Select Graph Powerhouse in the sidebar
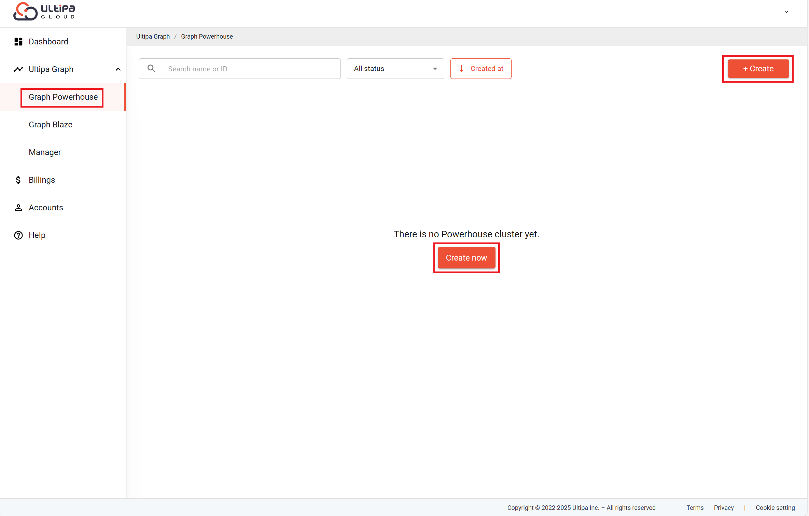809x516 pixels. click(63, 97)
